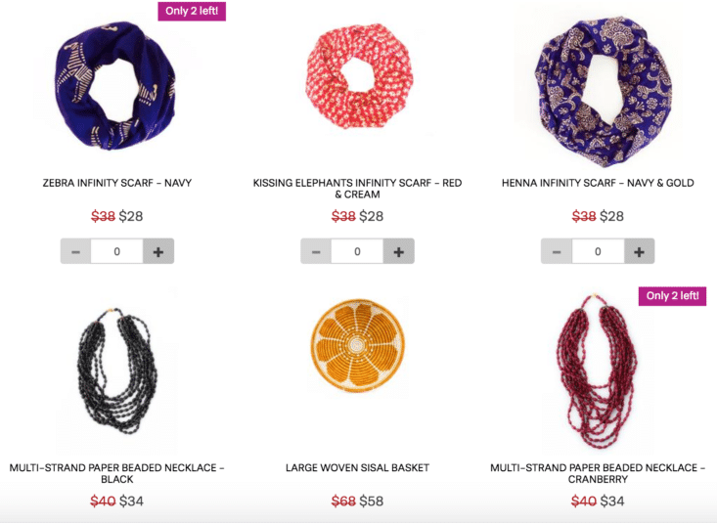The height and width of the screenshot is (523, 717).
Task: Open Zebra Infinity Scarf – Navy title link
Action: (x=117, y=183)
